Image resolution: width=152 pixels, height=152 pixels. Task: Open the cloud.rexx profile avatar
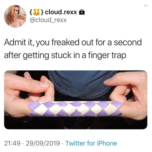(x=15, y=16)
